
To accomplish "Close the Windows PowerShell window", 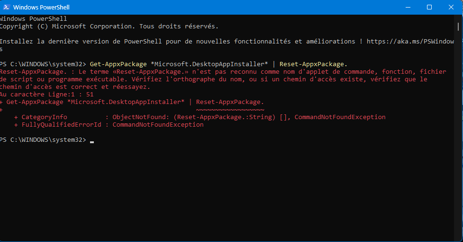I will 451,7.
